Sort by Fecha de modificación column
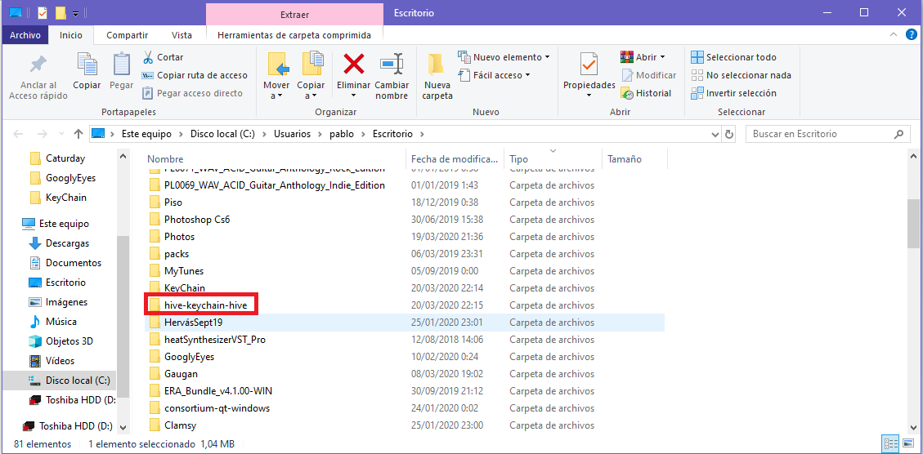Screen dimensions: 923x454 click(455, 158)
